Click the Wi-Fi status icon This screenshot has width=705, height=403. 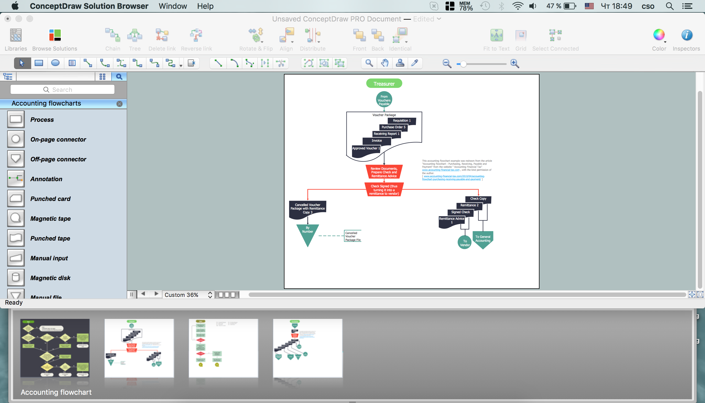517,6
